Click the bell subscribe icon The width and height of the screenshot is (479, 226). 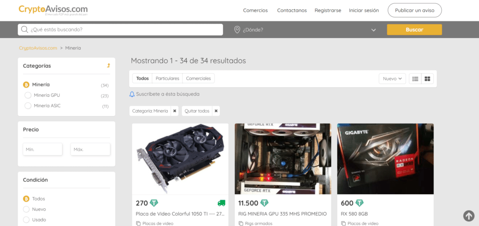(132, 95)
